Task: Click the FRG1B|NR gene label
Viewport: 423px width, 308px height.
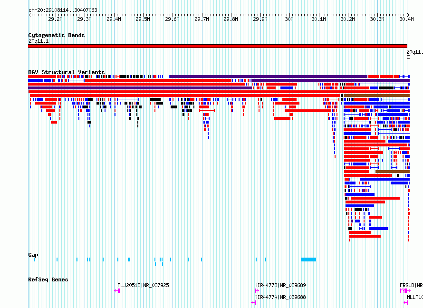Action: (x=411, y=285)
